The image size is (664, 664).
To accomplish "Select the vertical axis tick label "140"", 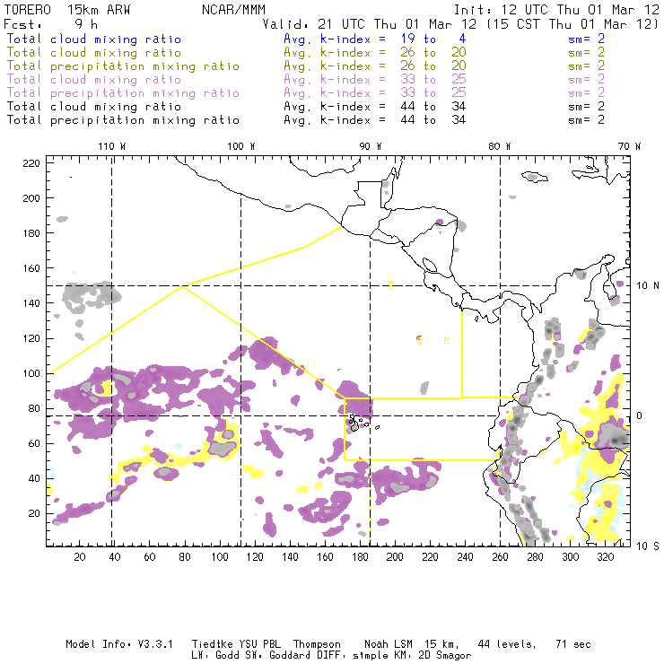I will 31,303.
